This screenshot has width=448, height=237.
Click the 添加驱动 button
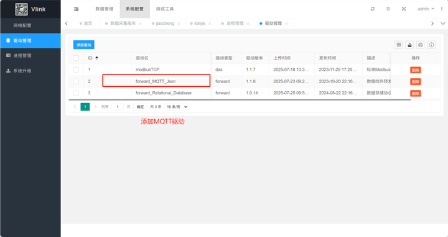point(84,45)
